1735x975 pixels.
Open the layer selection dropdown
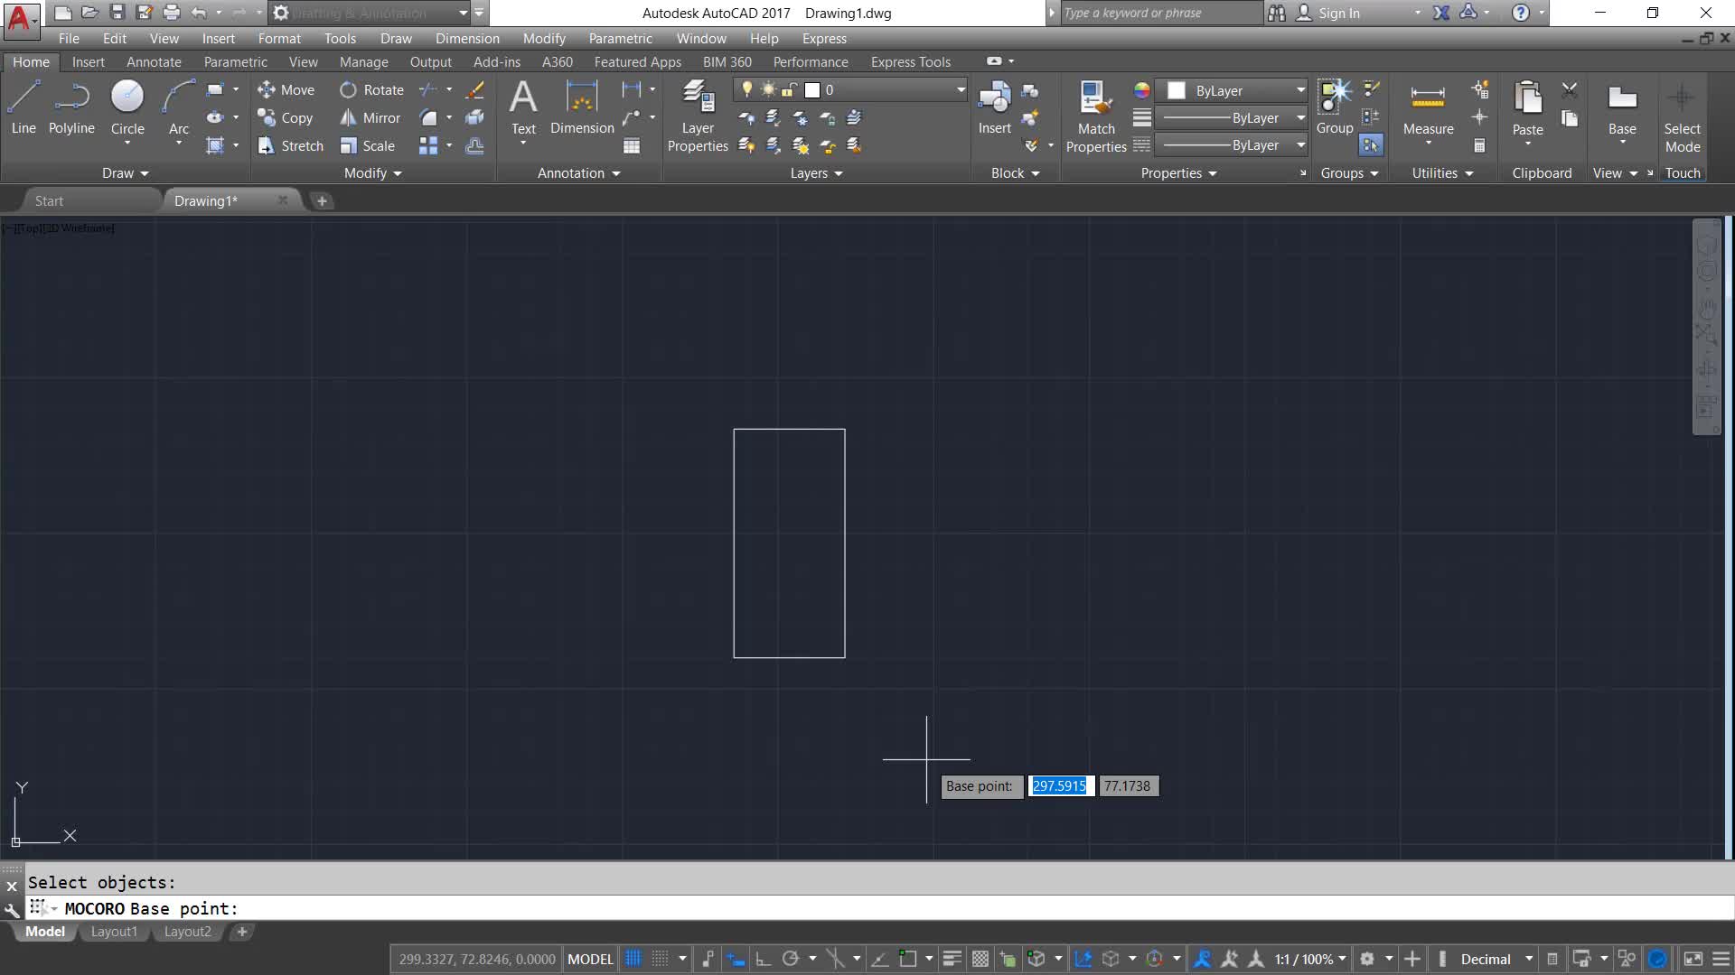[x=960, y=89]
